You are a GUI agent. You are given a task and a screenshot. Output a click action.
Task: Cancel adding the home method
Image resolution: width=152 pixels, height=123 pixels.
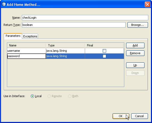point(139,116)
